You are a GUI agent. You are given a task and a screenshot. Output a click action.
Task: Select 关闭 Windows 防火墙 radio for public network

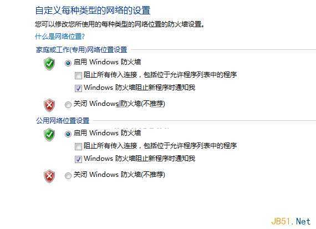pos(68,176)
